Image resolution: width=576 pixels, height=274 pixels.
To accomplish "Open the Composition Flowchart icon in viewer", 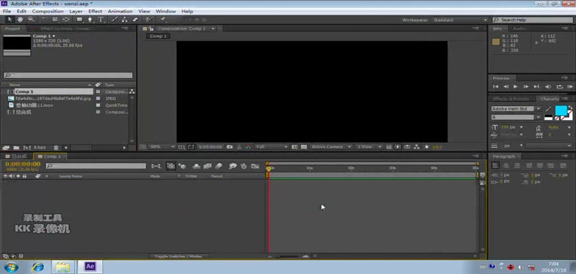I will click(417, 147).
